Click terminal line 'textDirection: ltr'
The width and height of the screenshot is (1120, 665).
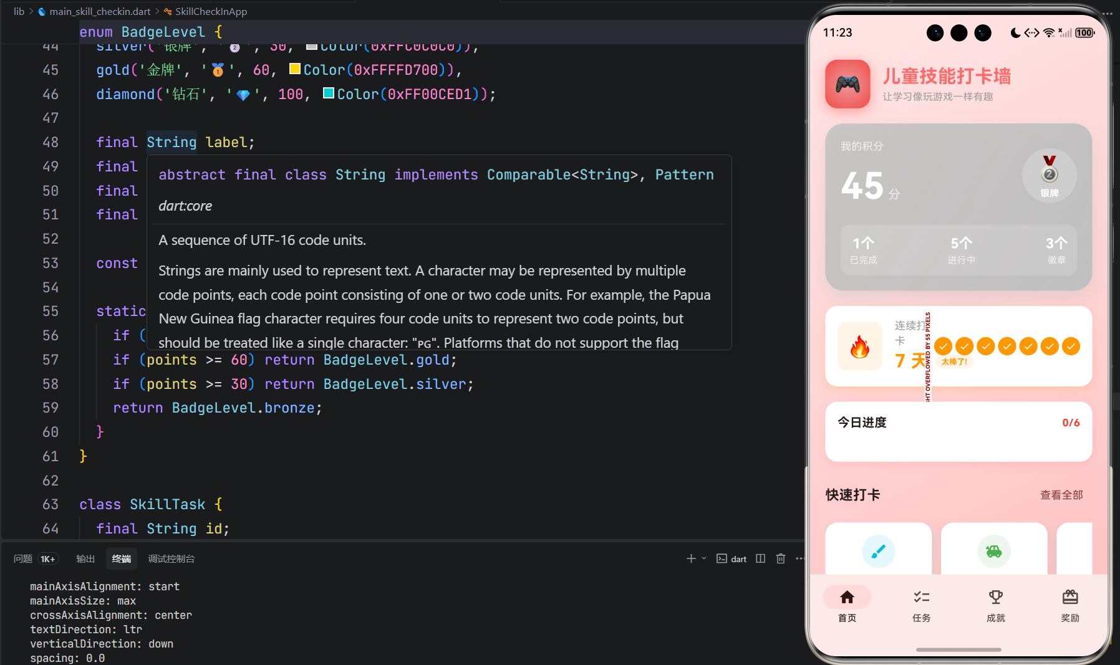tap(86, 629)
